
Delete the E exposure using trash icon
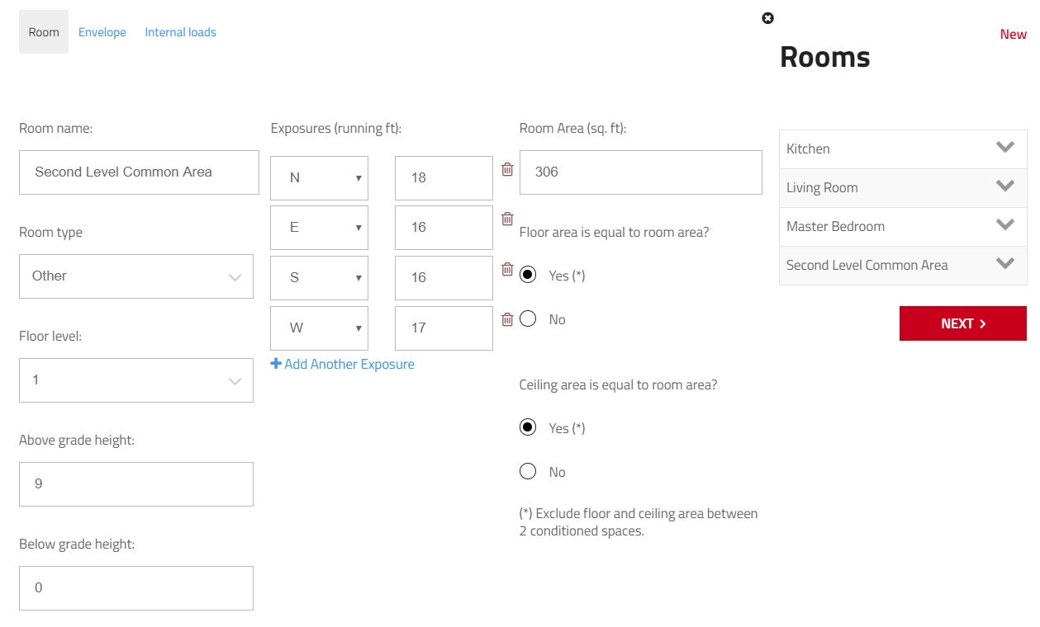(x=507, y=219)
